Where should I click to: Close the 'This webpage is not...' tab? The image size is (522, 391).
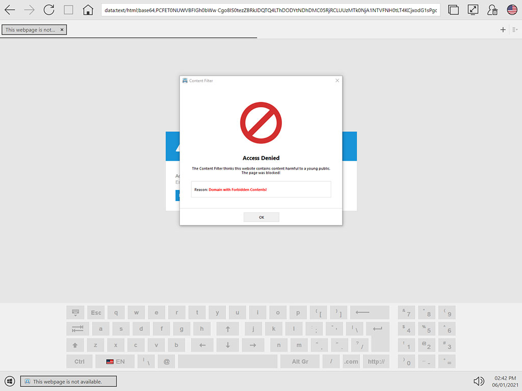click(62, 30)
